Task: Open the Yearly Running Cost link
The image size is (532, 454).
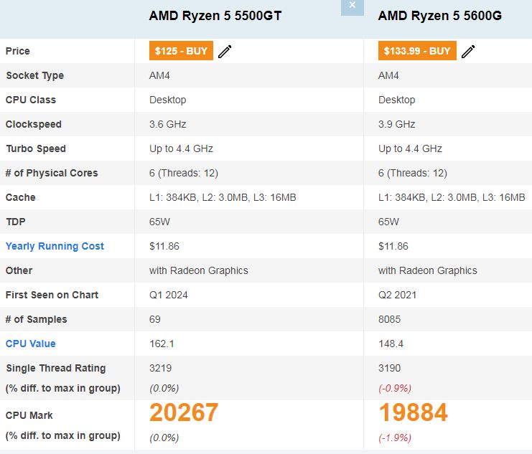Action: [x=55, y=246]
